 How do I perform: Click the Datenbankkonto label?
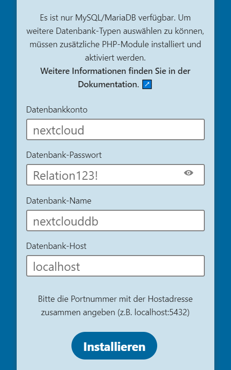click(57, 110)
